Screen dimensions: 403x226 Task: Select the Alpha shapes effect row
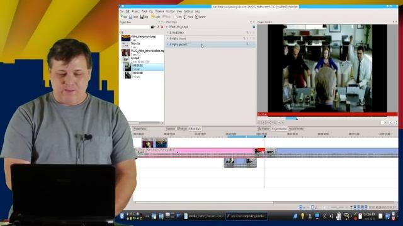tap(210, 38)
